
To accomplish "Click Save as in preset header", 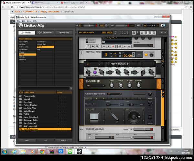I will click(x=110, y=33).
